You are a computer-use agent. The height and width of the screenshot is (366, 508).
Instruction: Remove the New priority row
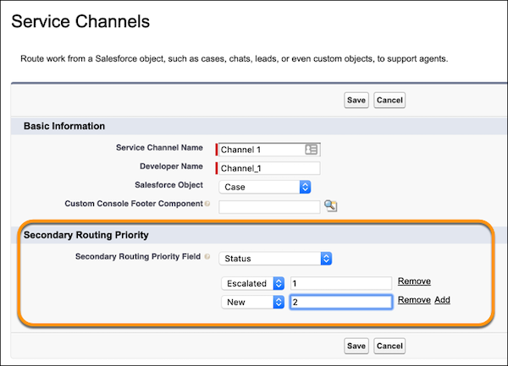pyautogui.click(x=414, y=300)
